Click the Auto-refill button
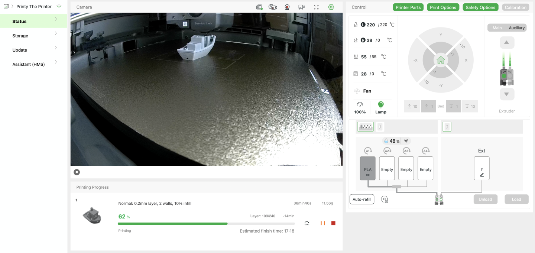 point(362,200)
